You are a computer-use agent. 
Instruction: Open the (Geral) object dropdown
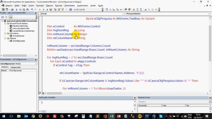[123, 14]
